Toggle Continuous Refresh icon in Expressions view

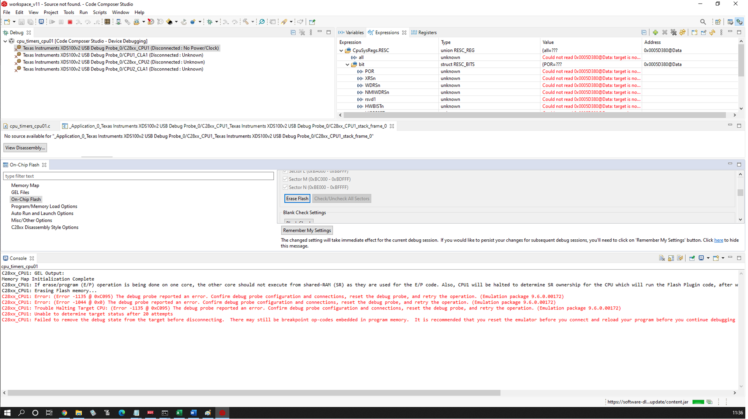point(683,32)
